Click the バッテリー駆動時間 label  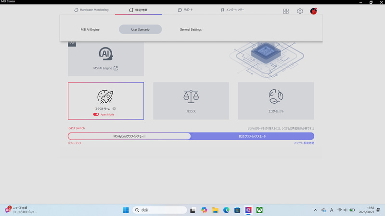coord(304,143)
